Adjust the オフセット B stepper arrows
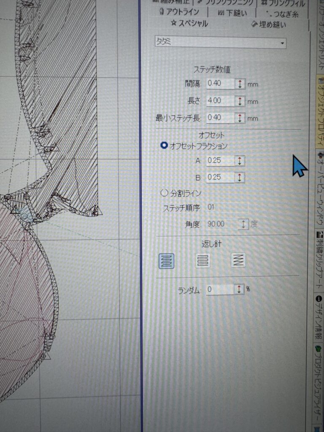The height and width of the screenshot is (432, 324). (240, 177)
